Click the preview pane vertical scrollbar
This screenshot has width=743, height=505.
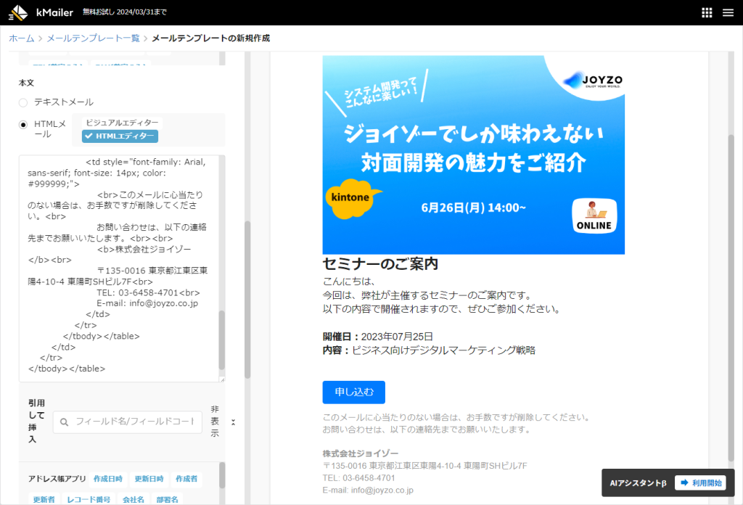(731, 297)
